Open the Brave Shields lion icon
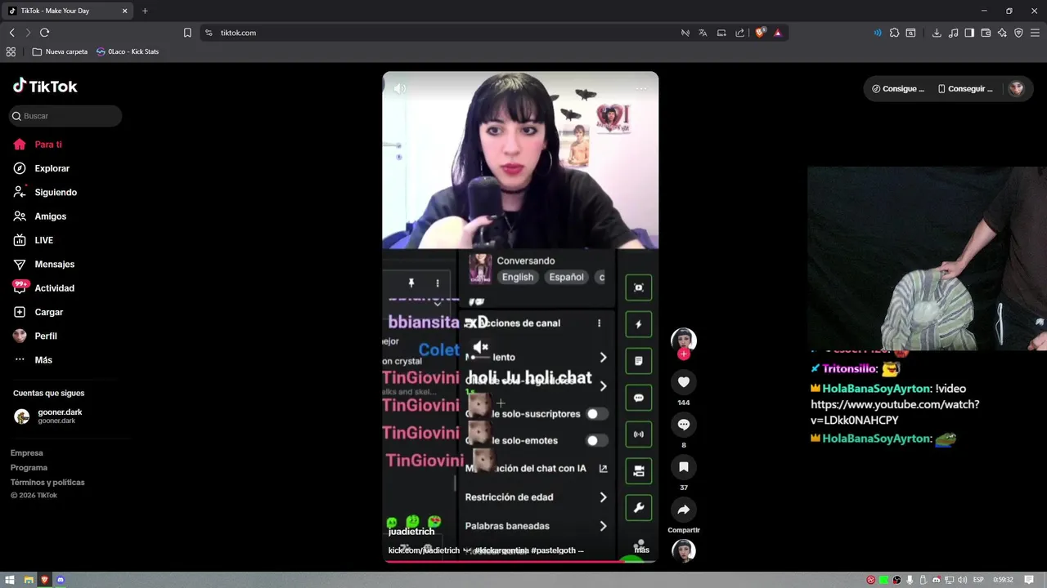Screen dimensions: 1047x588 point(760,33)
